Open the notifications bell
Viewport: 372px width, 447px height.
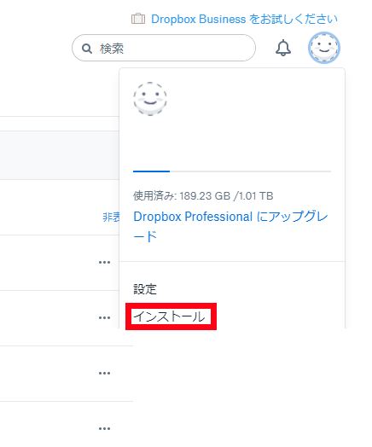click(283, 48)
